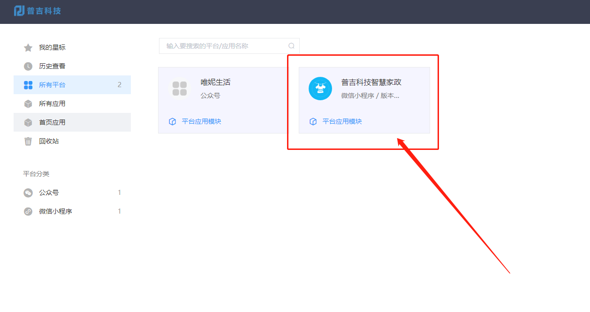The height and width of the screenshot is (312, 590).
Task: Click the grid icon beside 所有平台
Action: [x=28, y=85]
